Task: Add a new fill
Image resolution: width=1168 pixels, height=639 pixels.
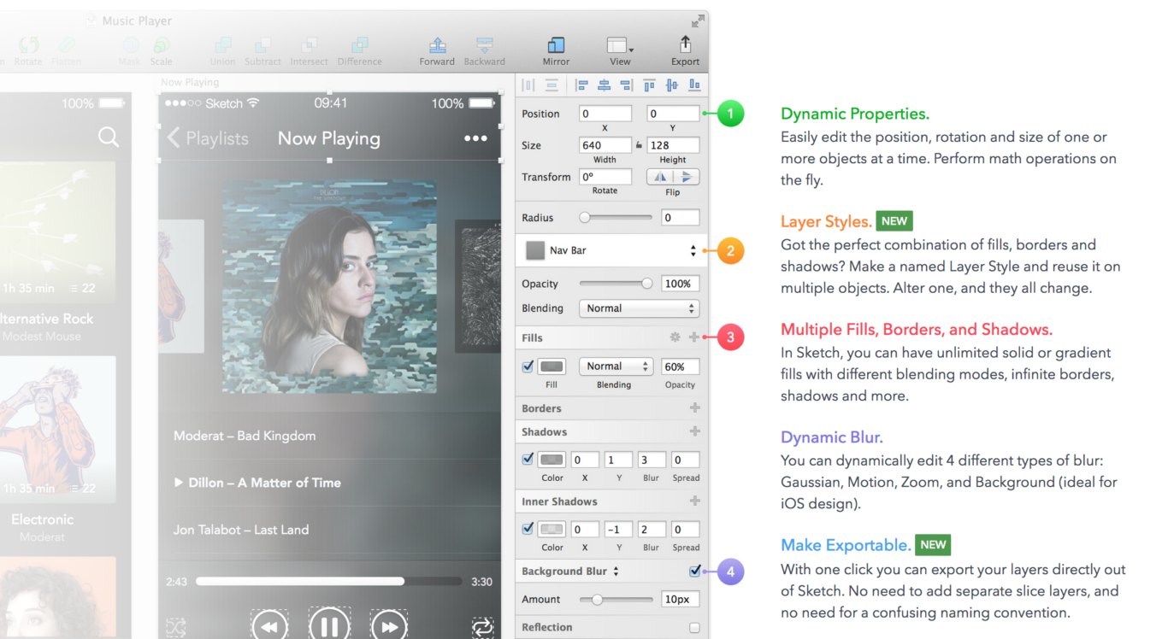Action: point(694,337)
